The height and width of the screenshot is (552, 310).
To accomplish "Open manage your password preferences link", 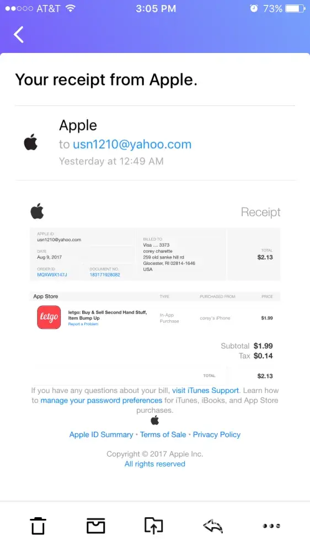I will pyautogui.click(x=101, y=400).
